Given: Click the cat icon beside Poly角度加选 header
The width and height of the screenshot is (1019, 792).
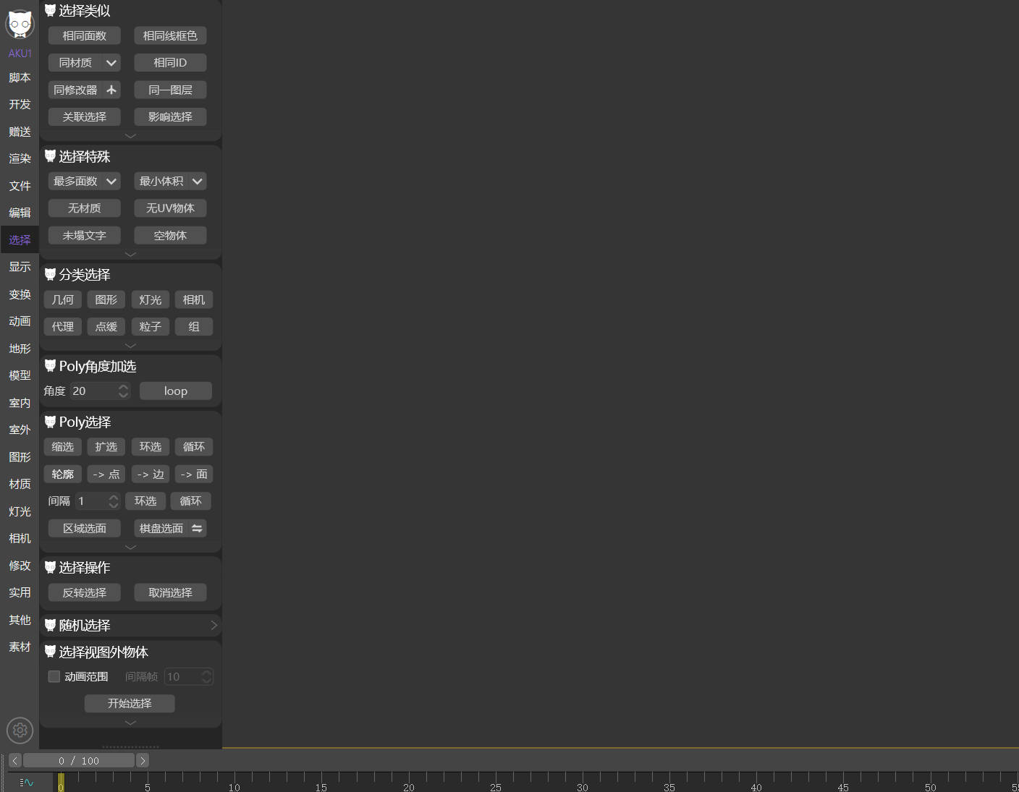Looking at the screenshot, I should 50,366.
